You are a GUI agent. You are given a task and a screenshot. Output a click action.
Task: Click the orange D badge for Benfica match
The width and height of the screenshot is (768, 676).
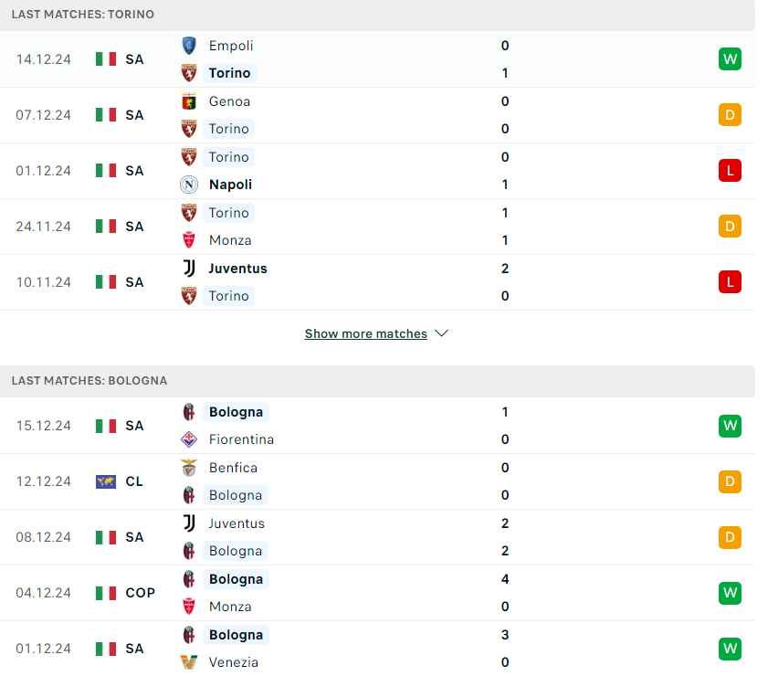[x=730, y=481]
